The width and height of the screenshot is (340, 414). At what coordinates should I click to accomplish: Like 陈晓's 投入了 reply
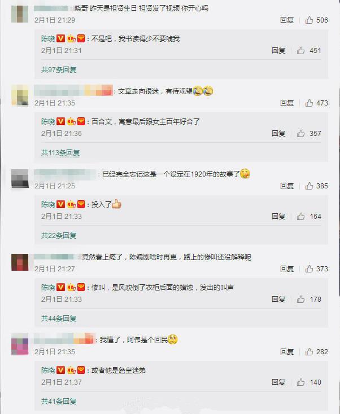tap(300, 216)
